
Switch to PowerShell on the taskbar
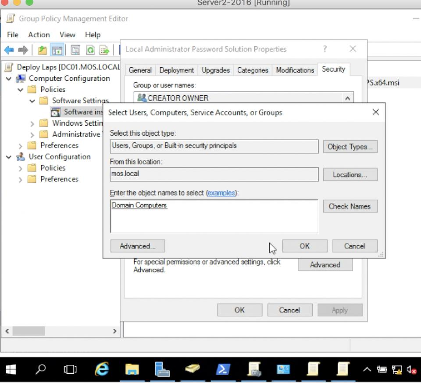(223, 369)
